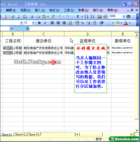Open Print Preview from the toolbar
The width and height of the screenshot is (140, 142).
click(18, 16)
